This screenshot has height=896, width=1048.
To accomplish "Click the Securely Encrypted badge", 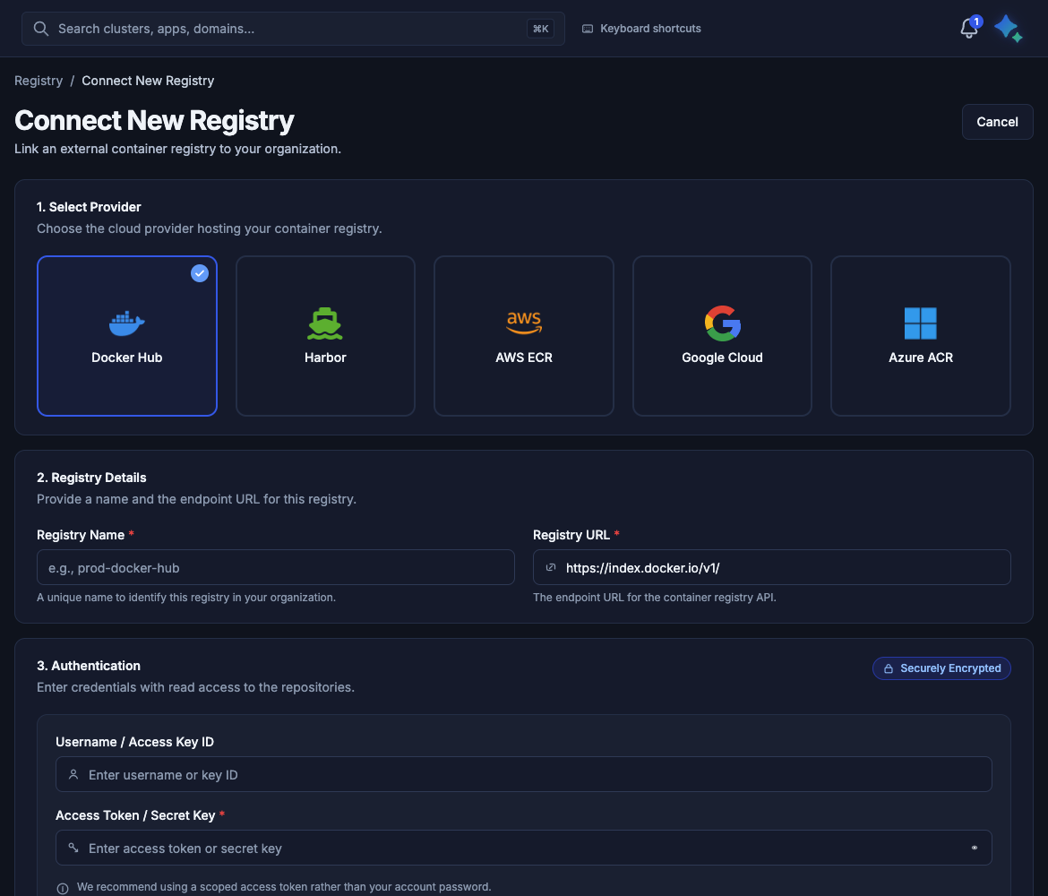I will click(941, 668).
